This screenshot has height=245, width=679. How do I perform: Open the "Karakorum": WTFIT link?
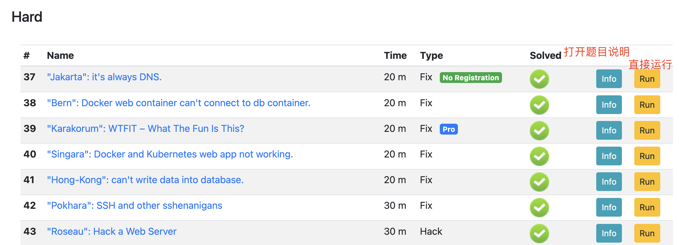(145, 129)
